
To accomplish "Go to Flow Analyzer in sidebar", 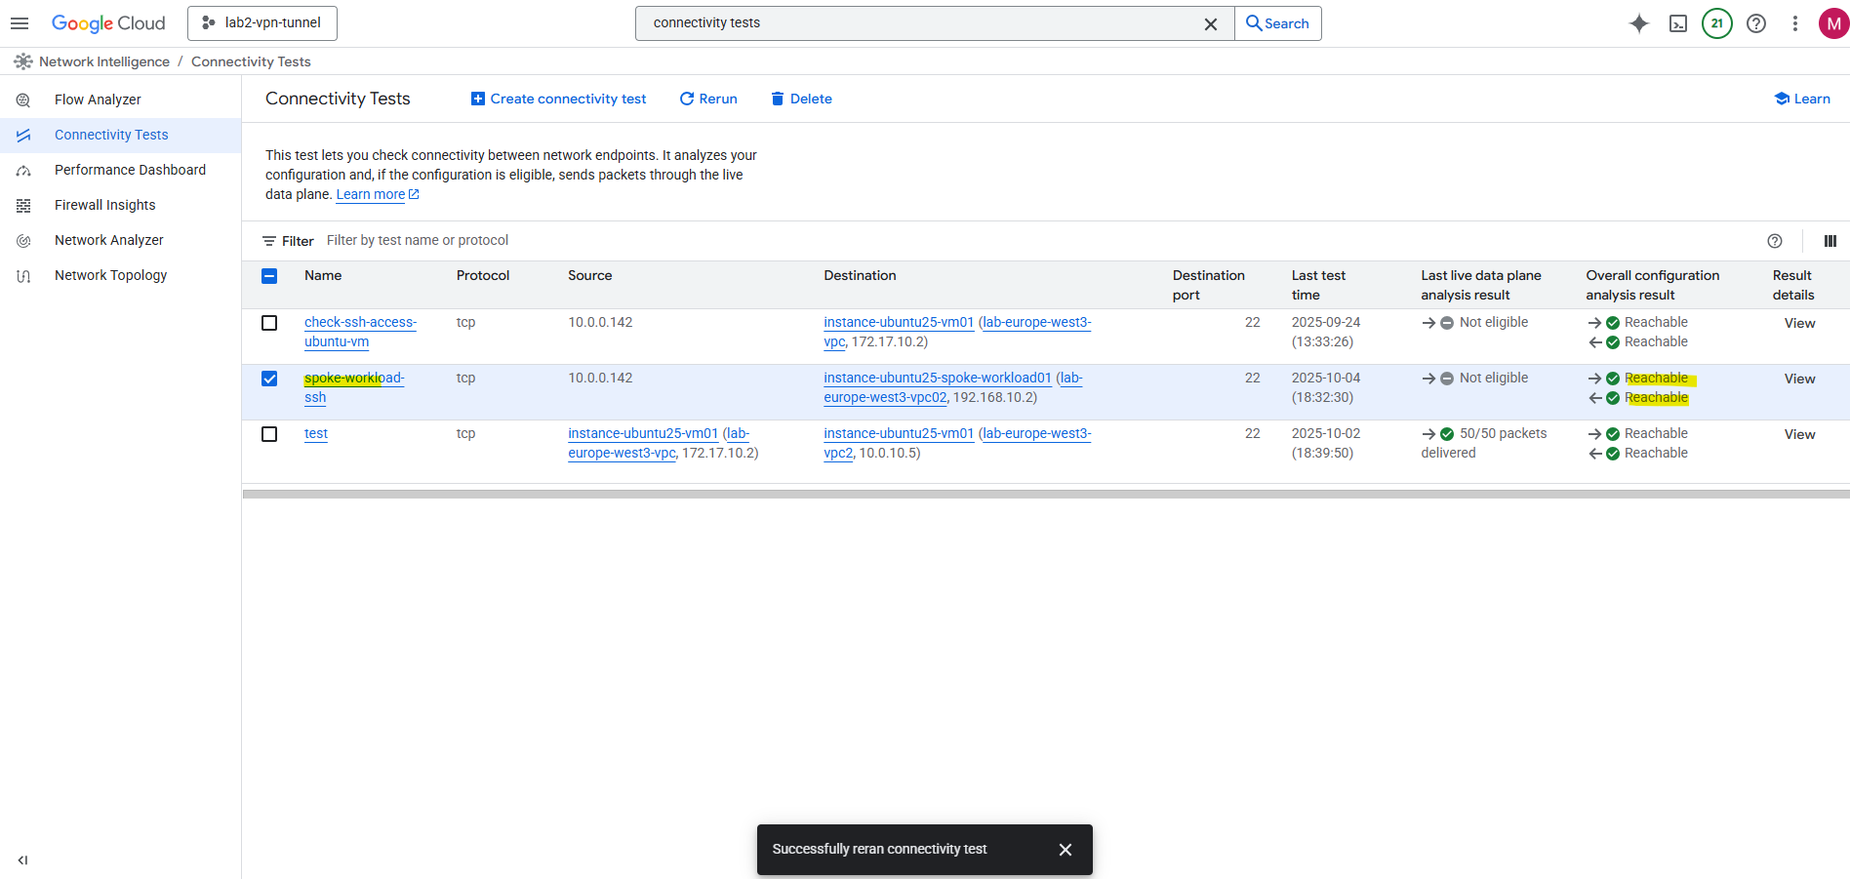I will pyautogui.click(x=98, y=100).
